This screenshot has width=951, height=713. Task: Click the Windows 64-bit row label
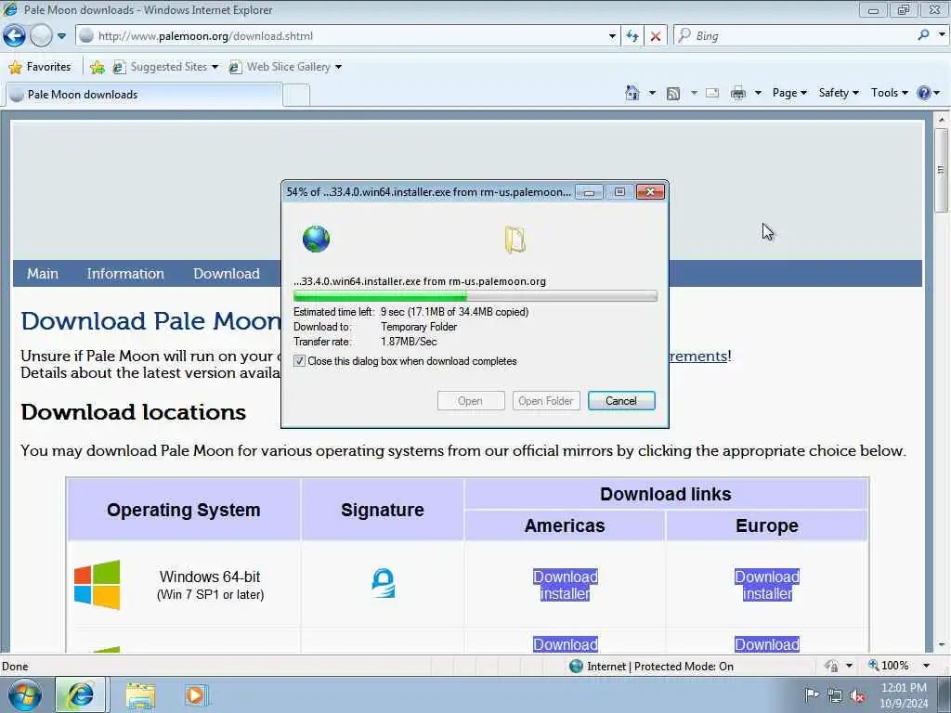click(211, 585)
